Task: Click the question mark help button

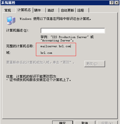Action: point(112,3)
